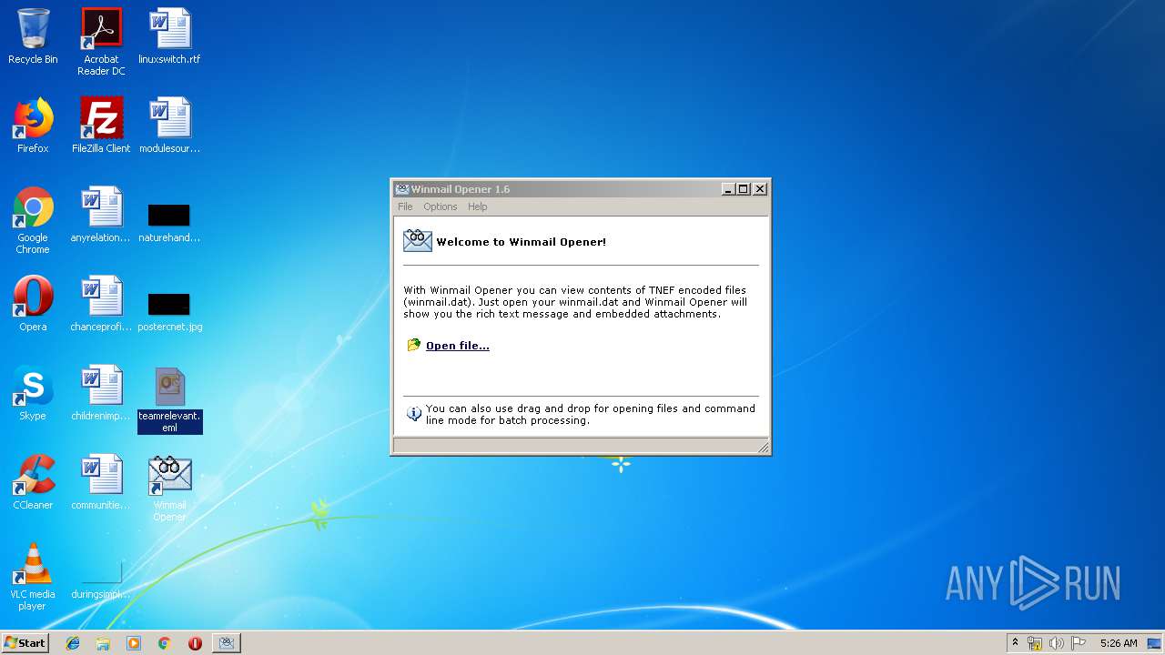Screen dimensions: 1165x655
Task: Launch Acrobat Reader DC shortcut
Action: 101,42
